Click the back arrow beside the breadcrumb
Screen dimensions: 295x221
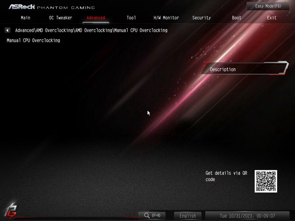click(7, 30)
